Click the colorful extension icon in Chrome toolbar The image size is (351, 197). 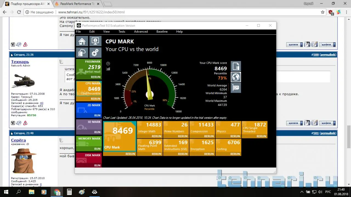click(339, 12)
